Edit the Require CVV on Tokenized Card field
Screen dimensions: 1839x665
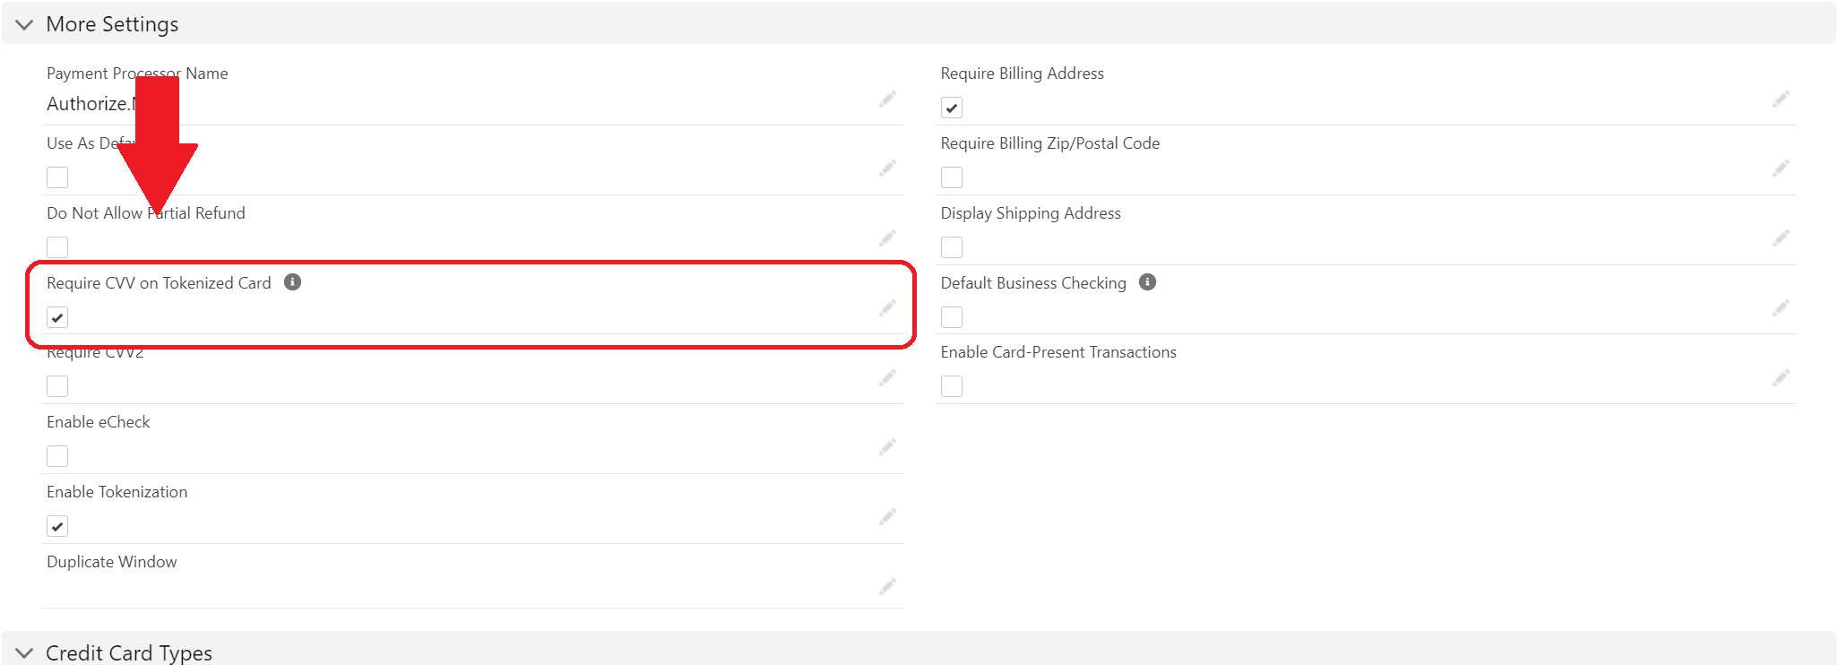[x=887, y=308]
